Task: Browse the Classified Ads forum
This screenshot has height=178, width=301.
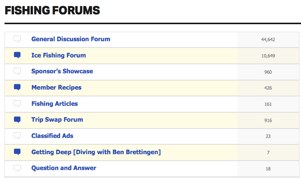Action: (x=52, y=136)
